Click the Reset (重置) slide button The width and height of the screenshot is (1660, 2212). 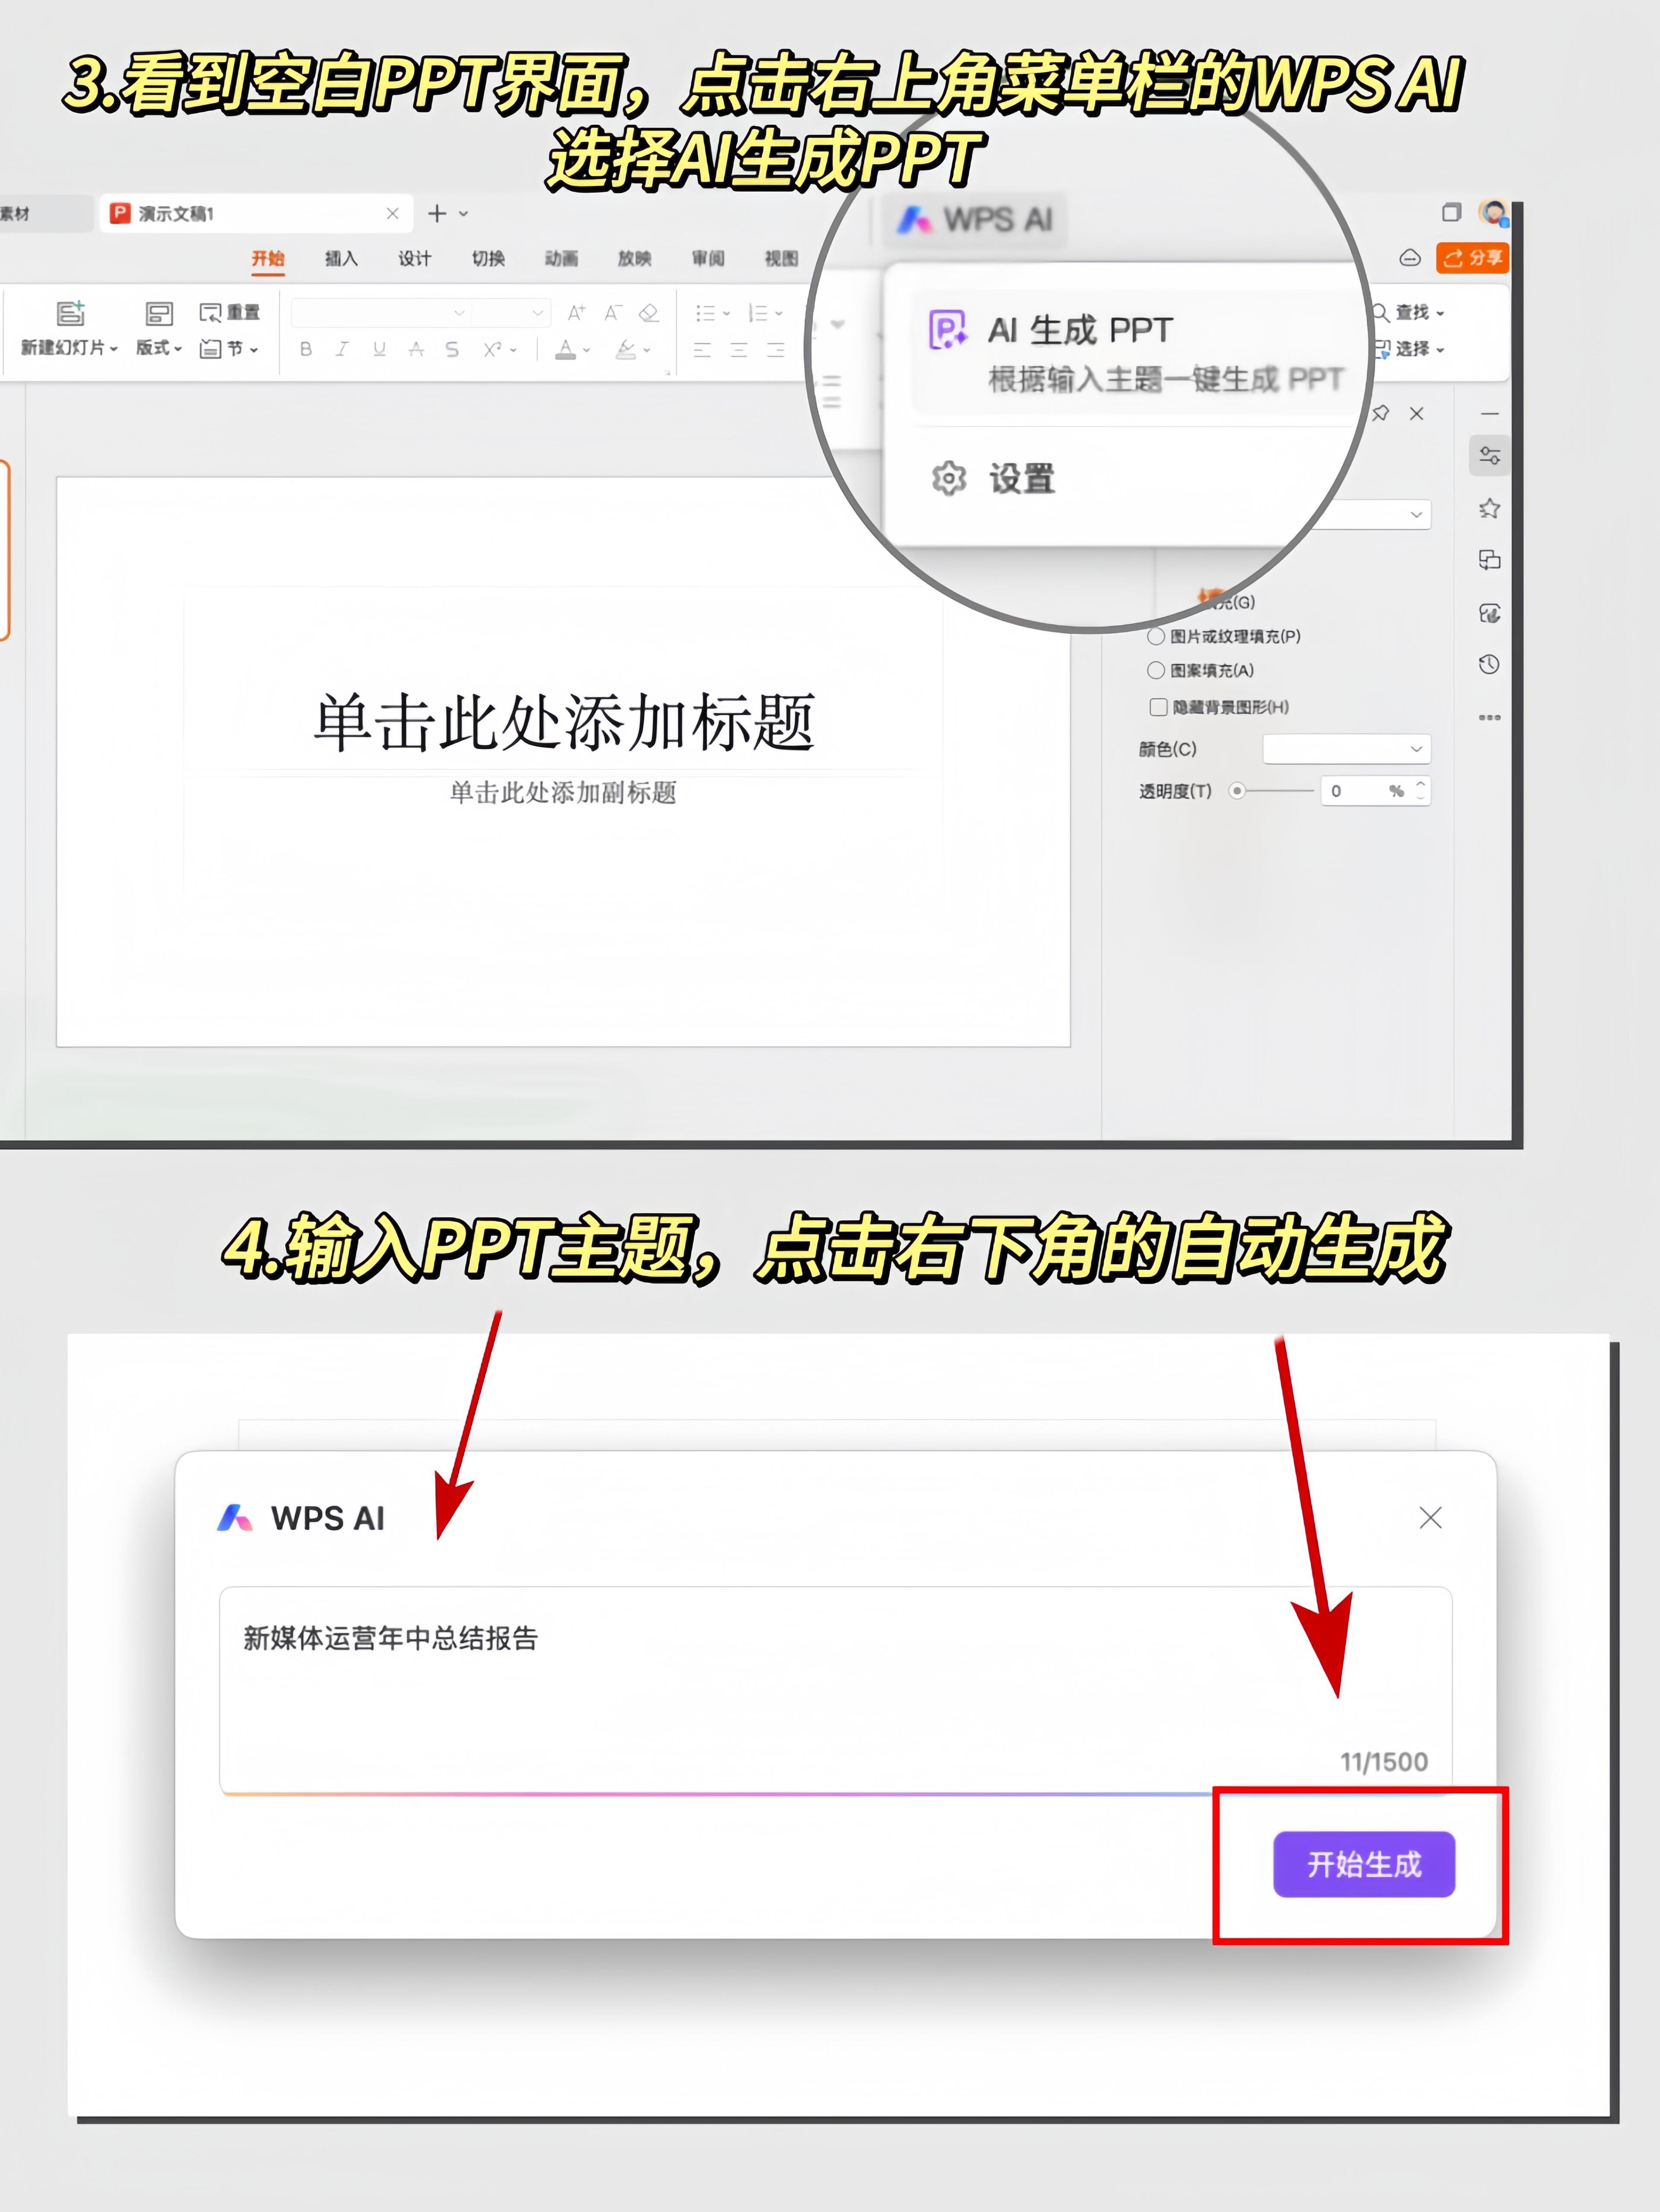pos(230,313)
